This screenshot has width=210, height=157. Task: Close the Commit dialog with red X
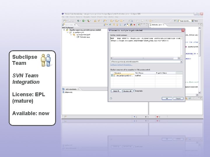(x=183, y=30)
